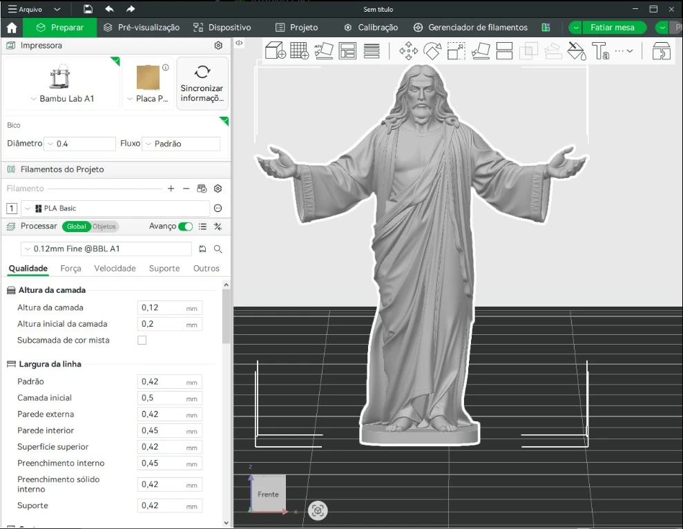Click the Arrange all objects icon

click(x=347, y=50)
